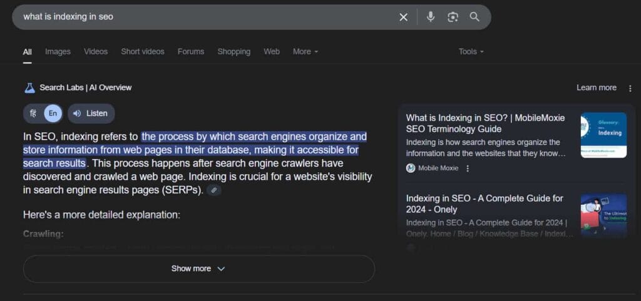The height and width of the screenshot is (301, 641).
Task: Select the All results tab
Action: pyautogui.click(x=28, y=52)
